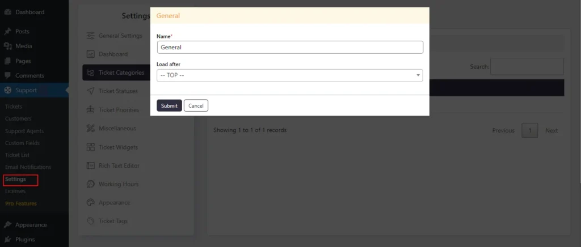Focus the Name input field
The width and height of the screenshot is (581, 247).
290,48
